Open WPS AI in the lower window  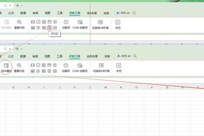click(124, 56)
